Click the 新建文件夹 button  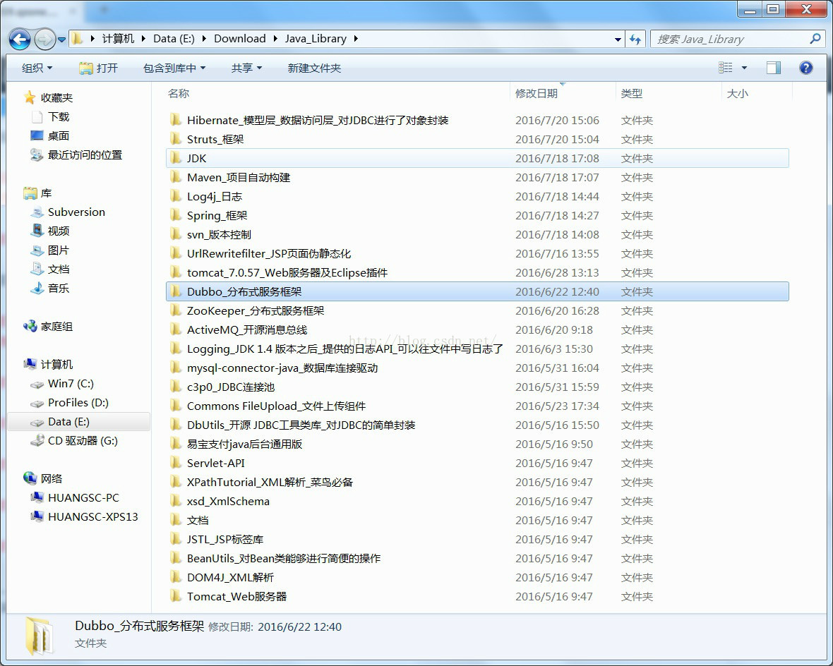(314, 68)
